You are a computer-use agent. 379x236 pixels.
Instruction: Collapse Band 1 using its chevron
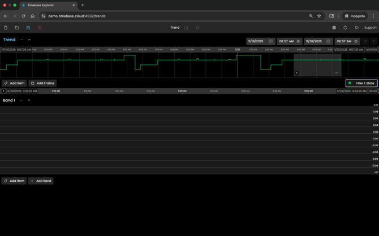(29, 100)
